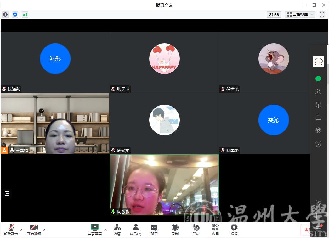Check the green network signal indicator
This screenshot has width=329, height=238.
pos(25,14)
